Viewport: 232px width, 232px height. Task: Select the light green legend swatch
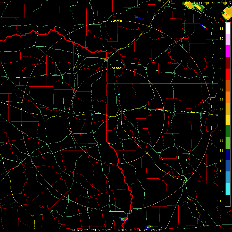pyautogui.click(x=228, y=143)
